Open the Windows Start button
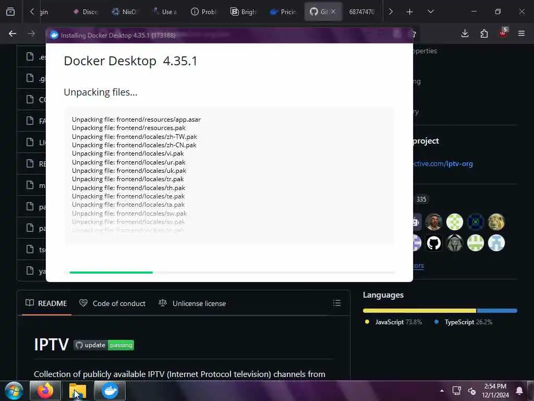The image size is (534, 401). tap(14, 391)
